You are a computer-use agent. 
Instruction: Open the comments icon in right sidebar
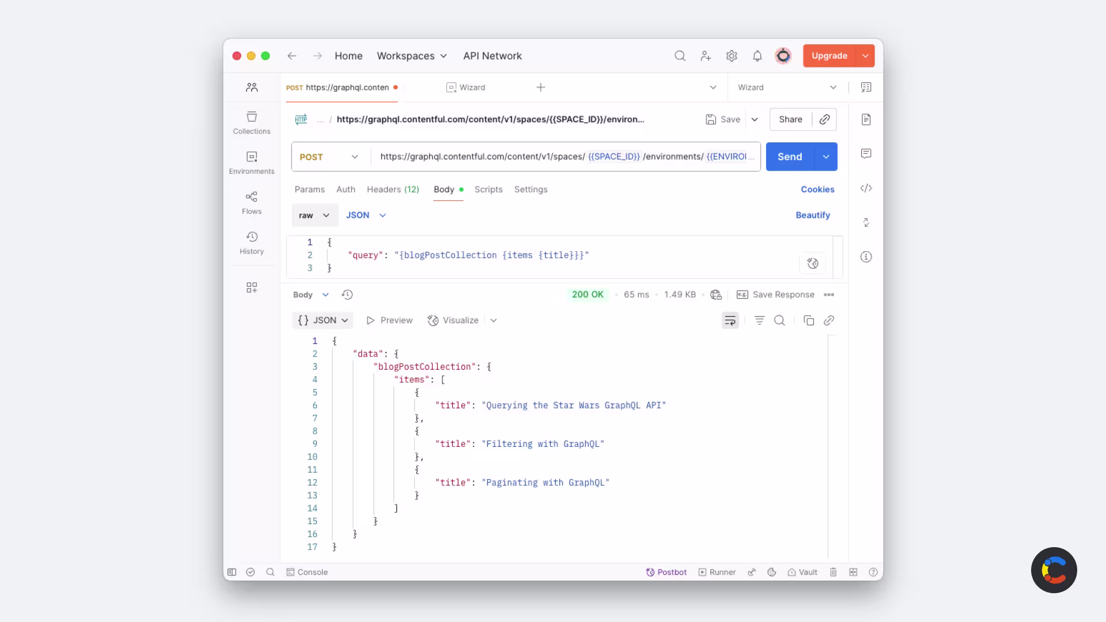tap(866, 154)
